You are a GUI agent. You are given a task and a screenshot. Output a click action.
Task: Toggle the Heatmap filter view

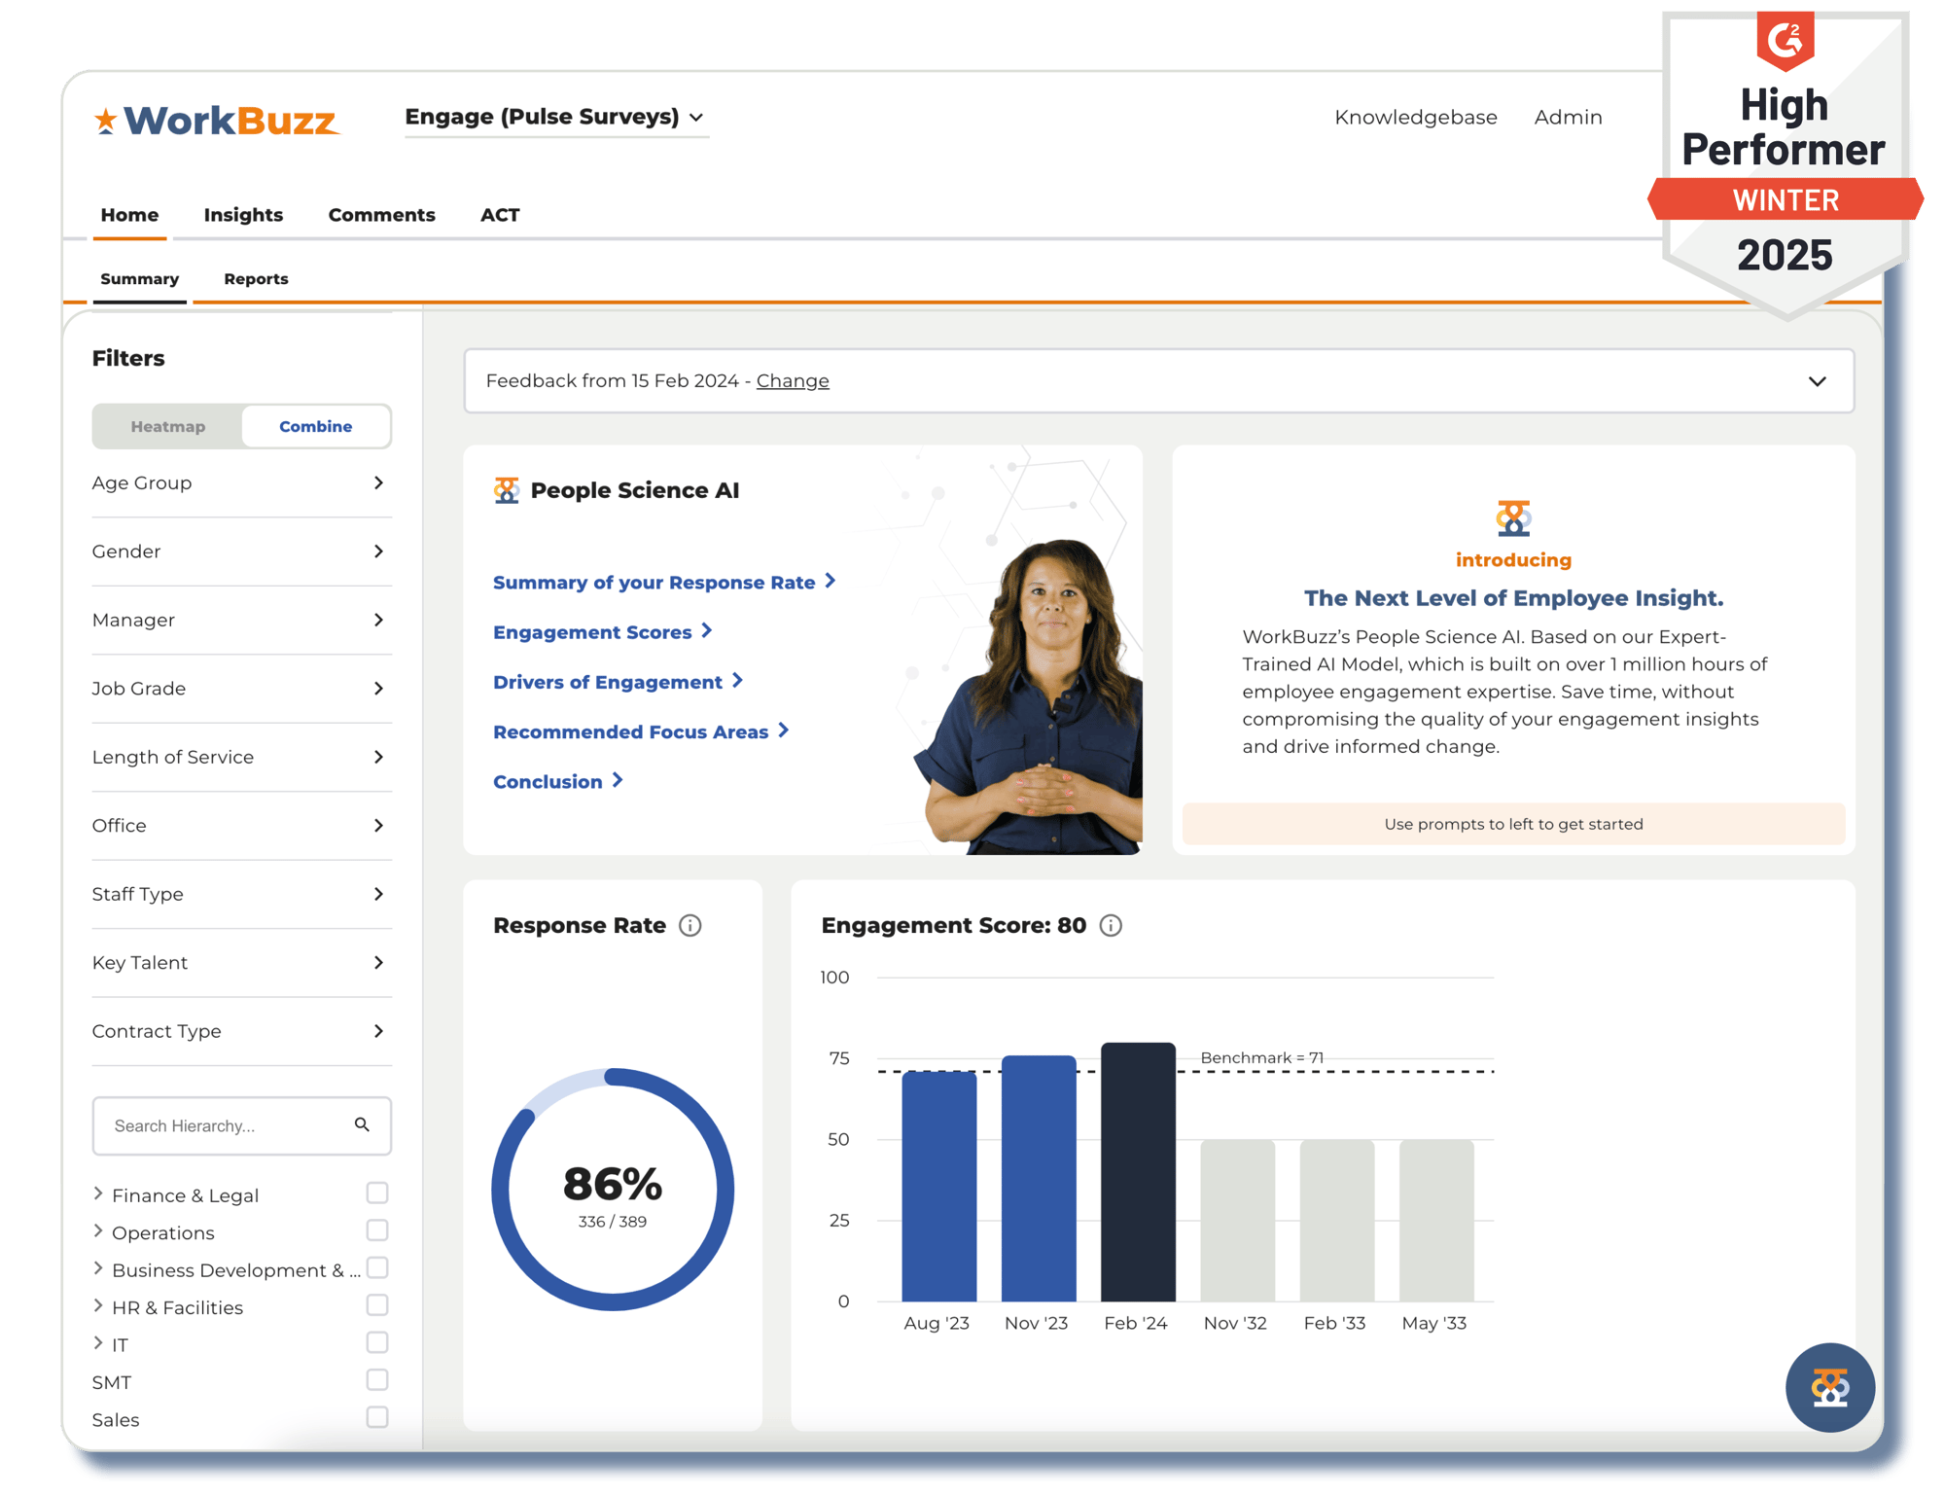coord(169,426)
